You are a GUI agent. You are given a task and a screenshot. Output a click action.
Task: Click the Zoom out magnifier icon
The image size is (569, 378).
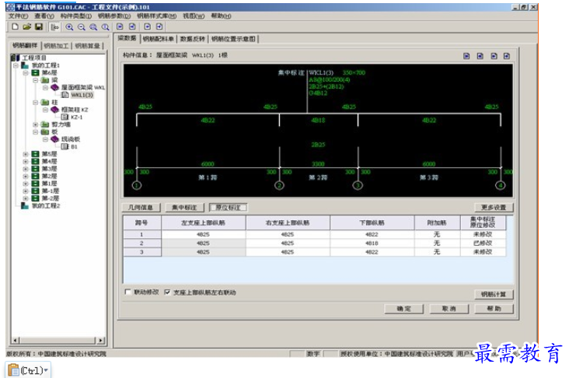[82, 27]
